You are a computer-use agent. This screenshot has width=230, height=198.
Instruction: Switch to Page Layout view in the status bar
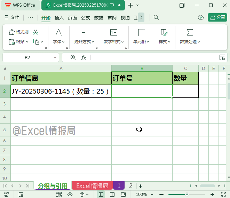(123, 195)
